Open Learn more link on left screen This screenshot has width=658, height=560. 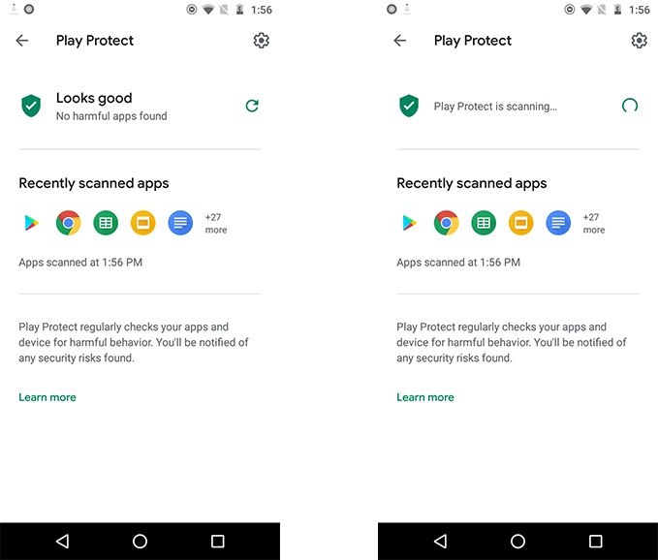(x=47, y=397)
